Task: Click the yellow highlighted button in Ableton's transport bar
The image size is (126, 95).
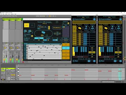Action: point(50,16)
